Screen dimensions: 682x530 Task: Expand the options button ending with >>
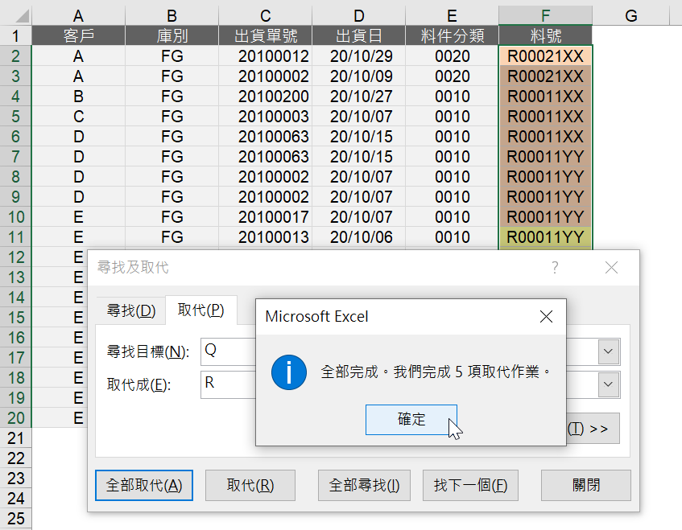pos(593,429)
